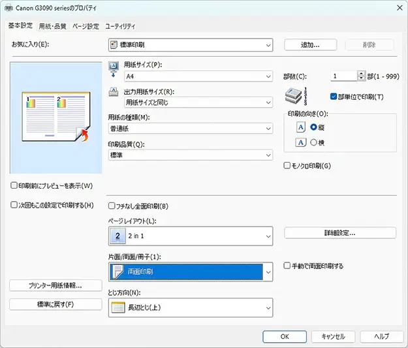Check 手動で両面印刷する option
This screenshot has width=408, height=348.
click(287, 266)
